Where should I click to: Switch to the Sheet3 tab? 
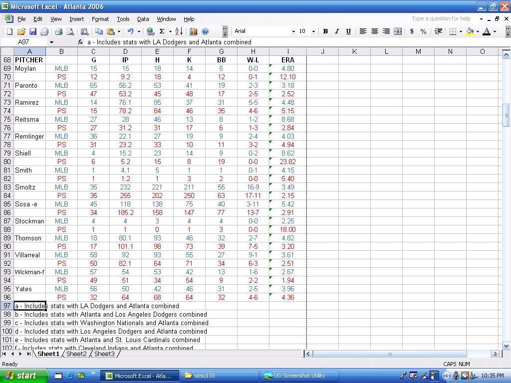click(104, 354)
